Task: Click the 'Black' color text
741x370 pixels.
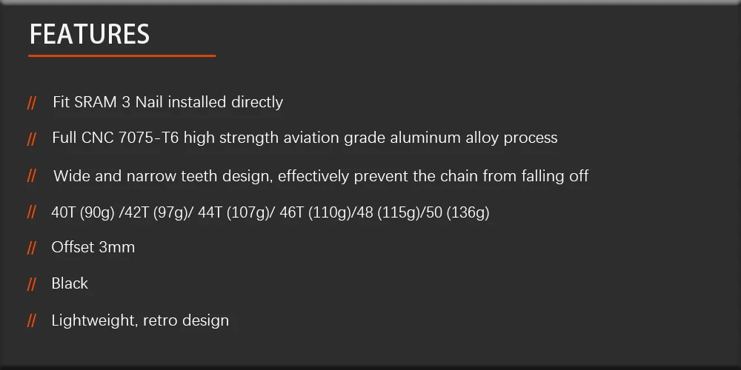Action: point(70,283)
